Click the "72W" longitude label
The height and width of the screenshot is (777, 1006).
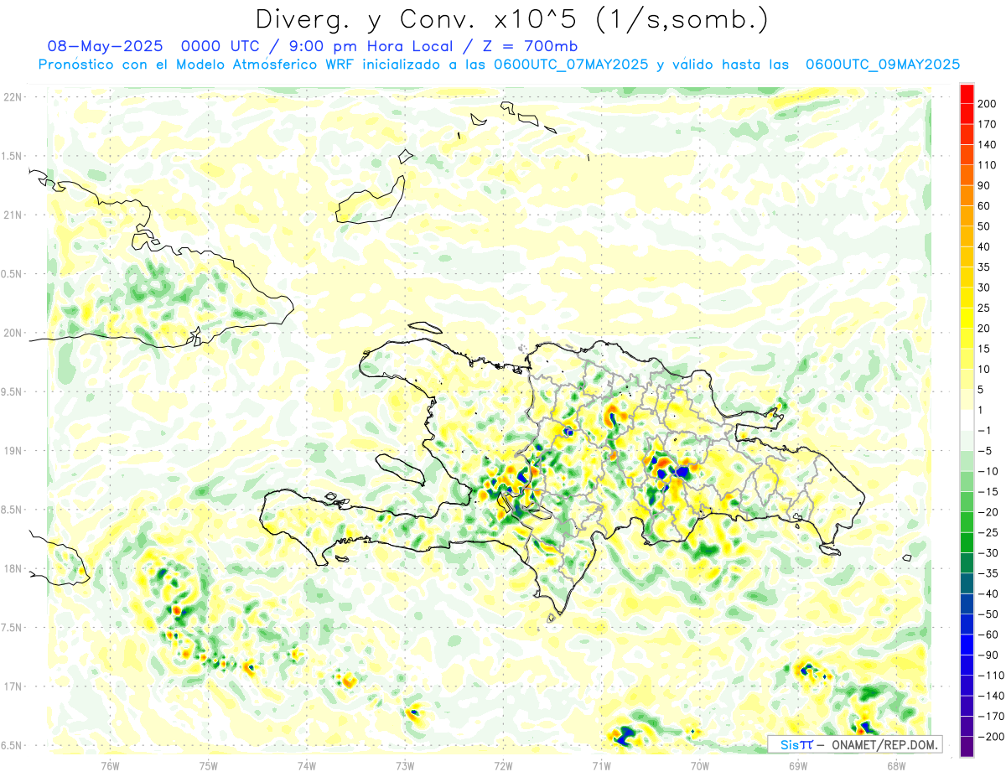tap(503, 765)
